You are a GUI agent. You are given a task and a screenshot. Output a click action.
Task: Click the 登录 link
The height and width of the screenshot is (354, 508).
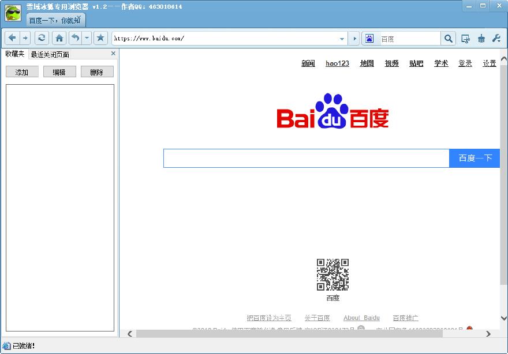click(465, 63)
